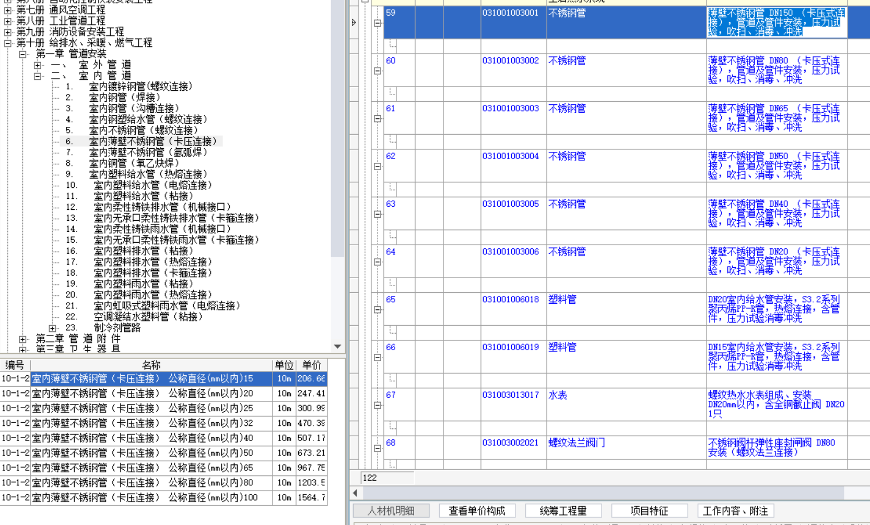Select 3. 室内钢管(沟槽连接)
The image size is (870, 525).
click(x=123, y=109)
